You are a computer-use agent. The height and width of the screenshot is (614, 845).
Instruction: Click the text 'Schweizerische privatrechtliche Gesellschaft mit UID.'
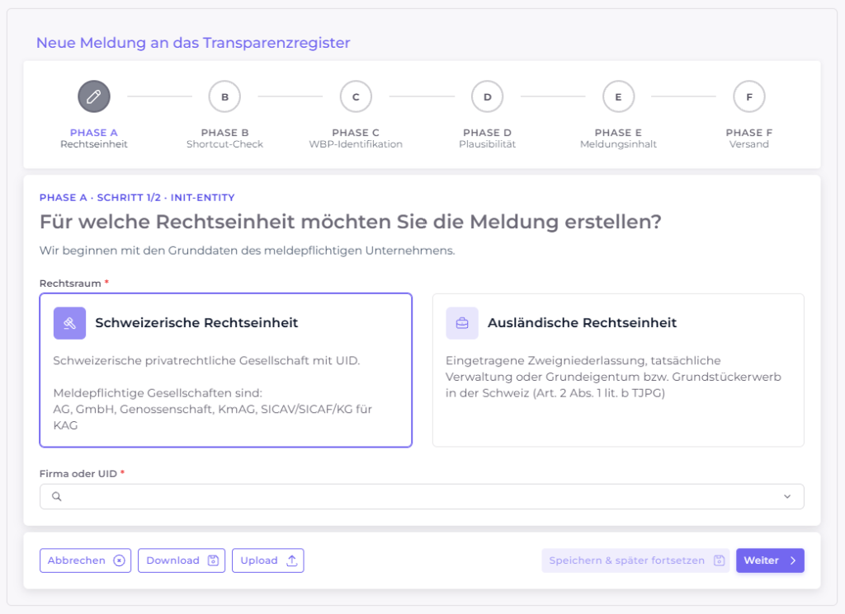coord(206,360)
